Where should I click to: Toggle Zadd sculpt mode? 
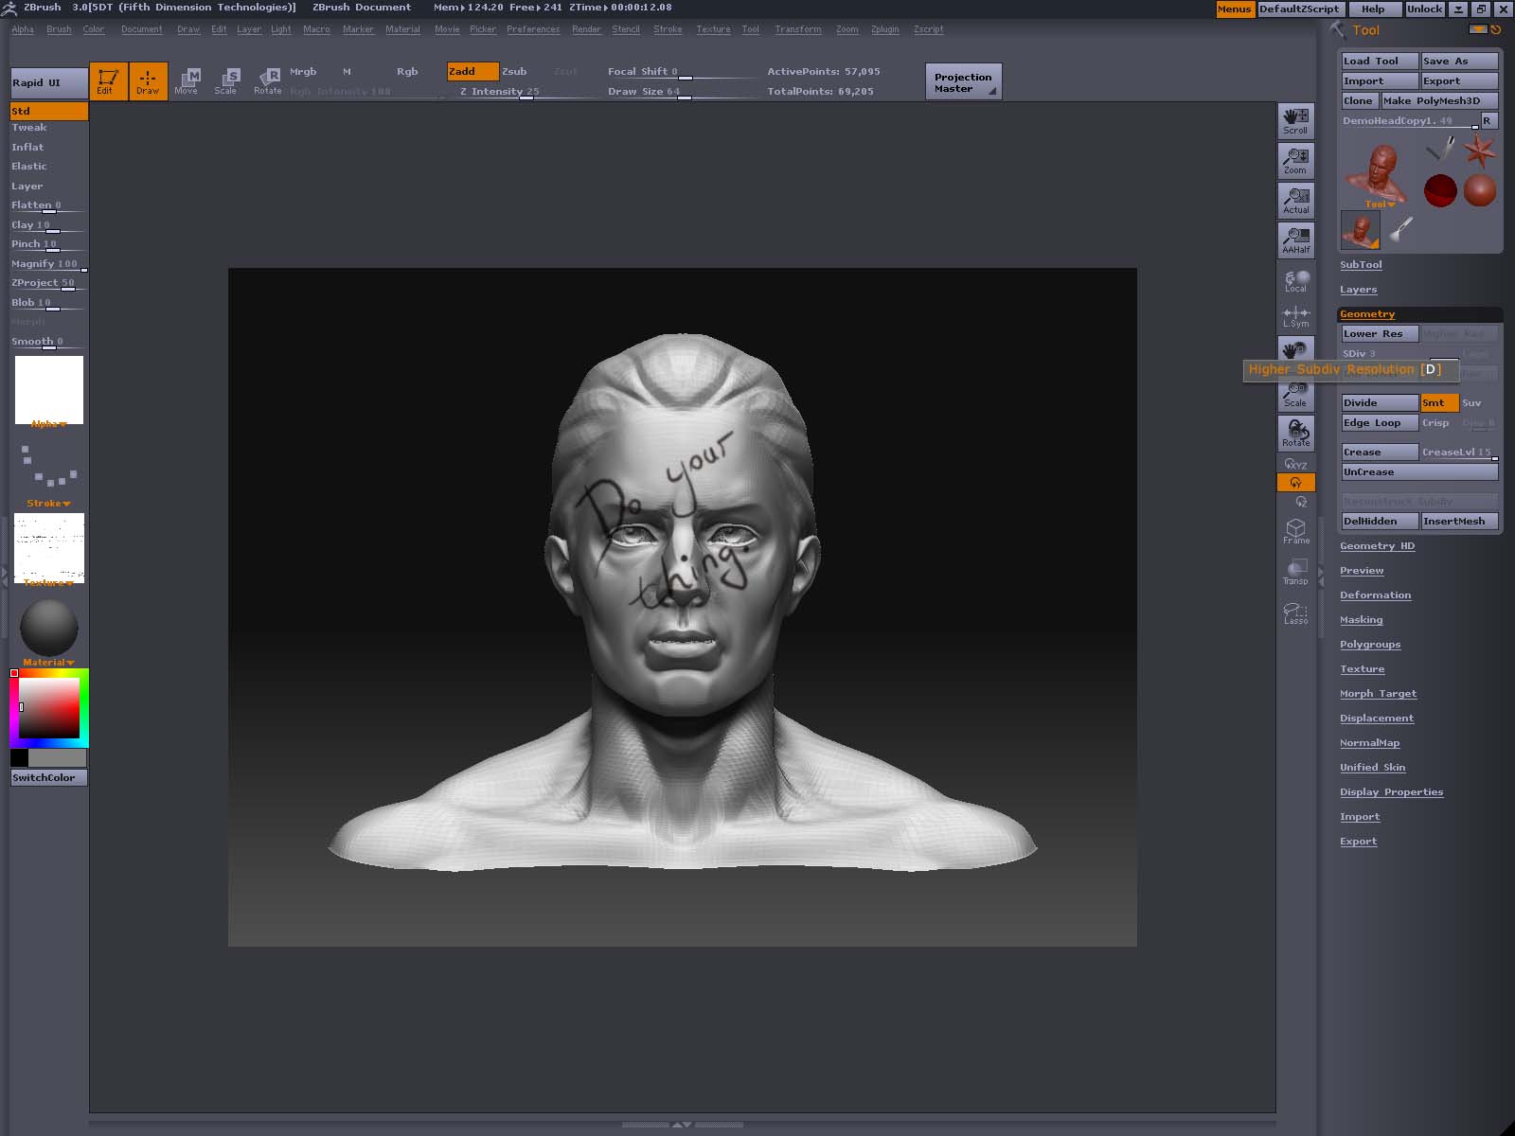coord(472,72)
